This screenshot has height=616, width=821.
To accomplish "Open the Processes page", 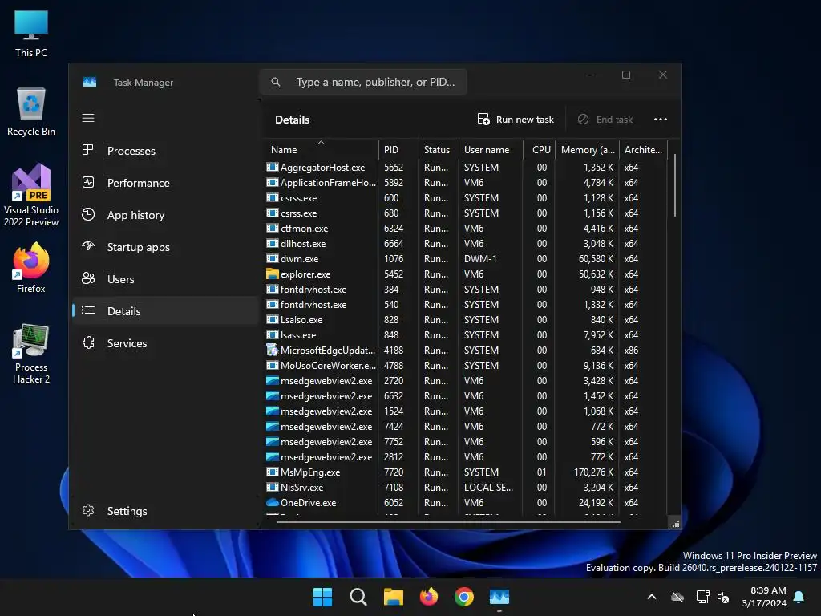I will point(165,151).
